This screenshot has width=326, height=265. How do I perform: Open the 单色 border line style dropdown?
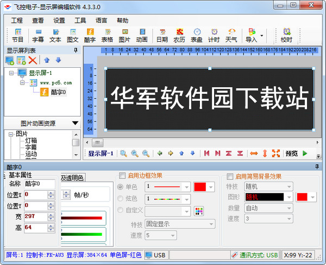187,187
